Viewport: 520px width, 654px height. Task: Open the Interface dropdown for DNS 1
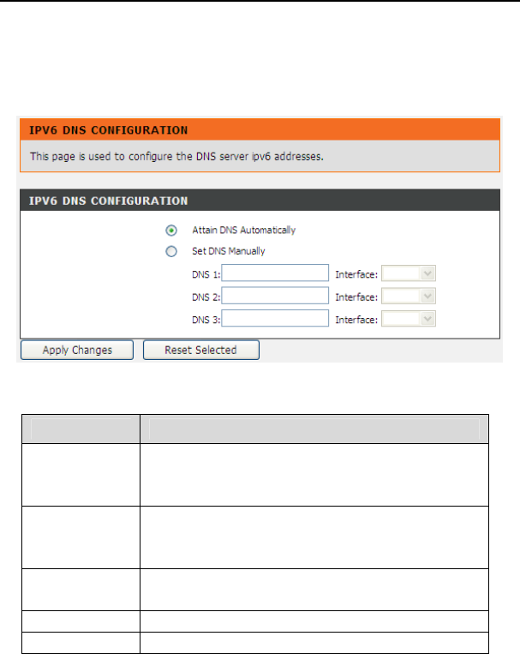click(409, 273)
